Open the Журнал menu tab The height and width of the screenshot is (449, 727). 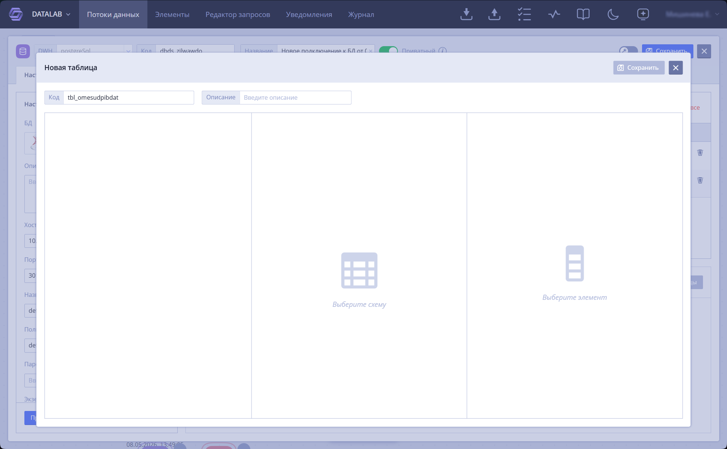[x=361, y=14]
